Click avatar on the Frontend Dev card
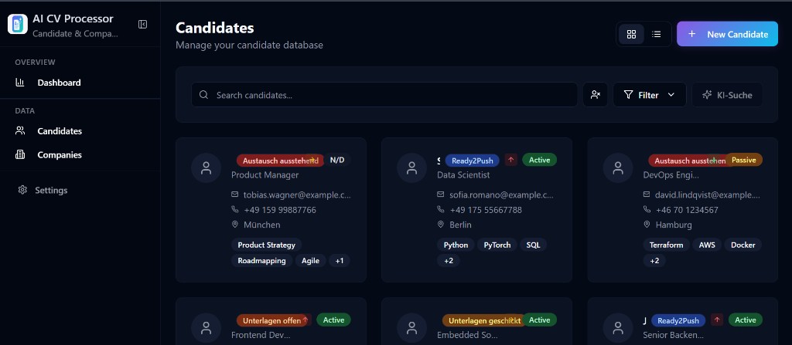Viewport: 792px width, 345px height. coord(206,328)
